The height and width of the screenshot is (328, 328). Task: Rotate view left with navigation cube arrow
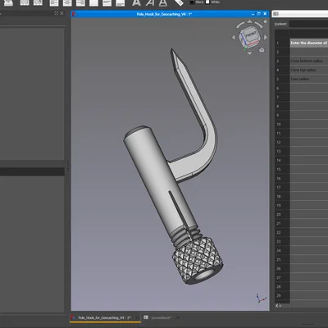pos(234,38)
